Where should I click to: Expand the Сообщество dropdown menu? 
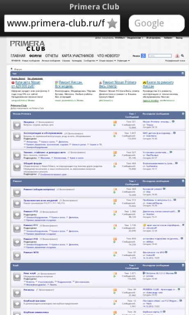point(91,61)
